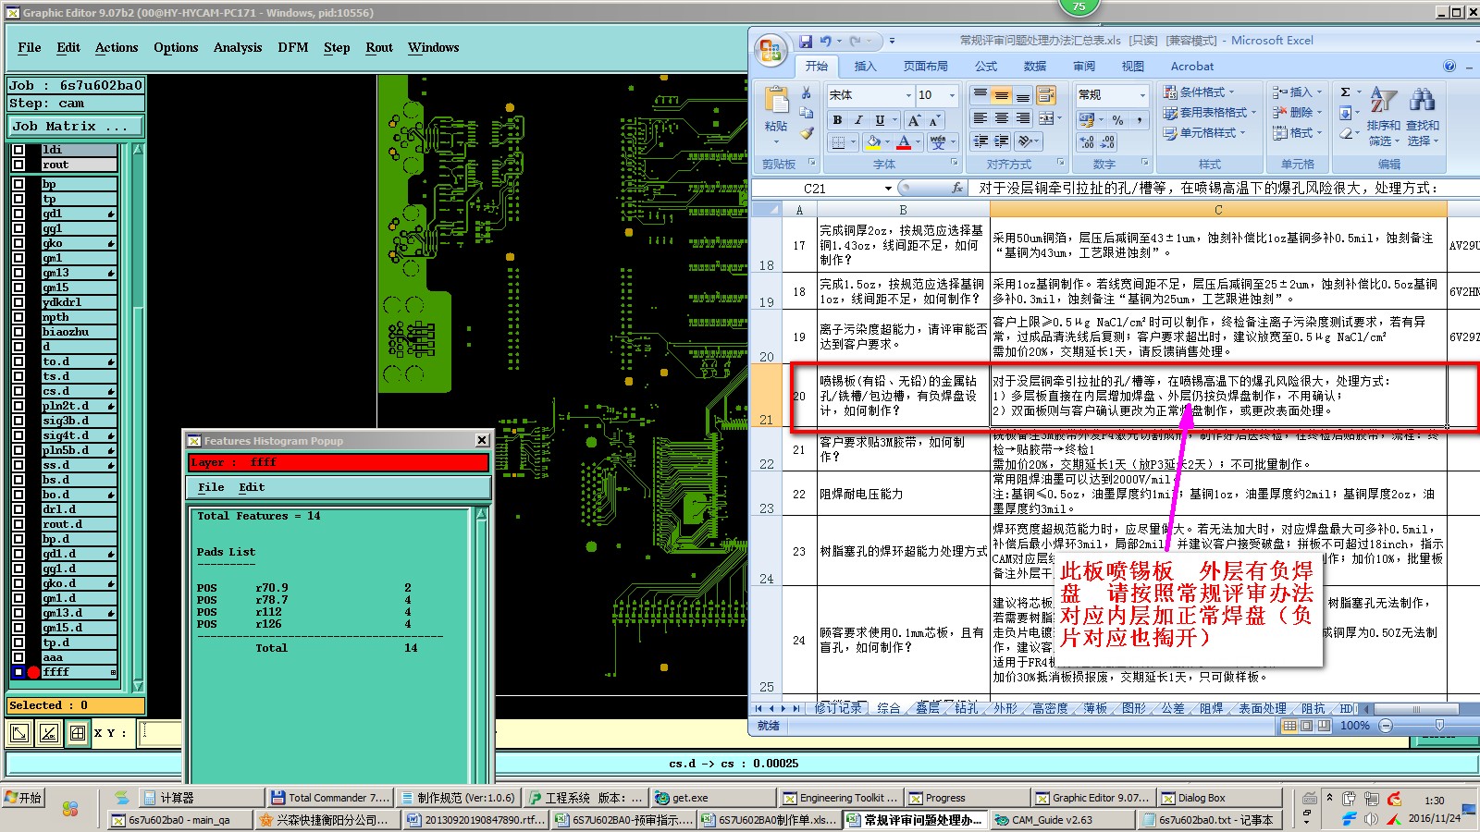Click the Windows 开始 Start button
Viewport: 1480px width, 832px height.
pos(23,798)
